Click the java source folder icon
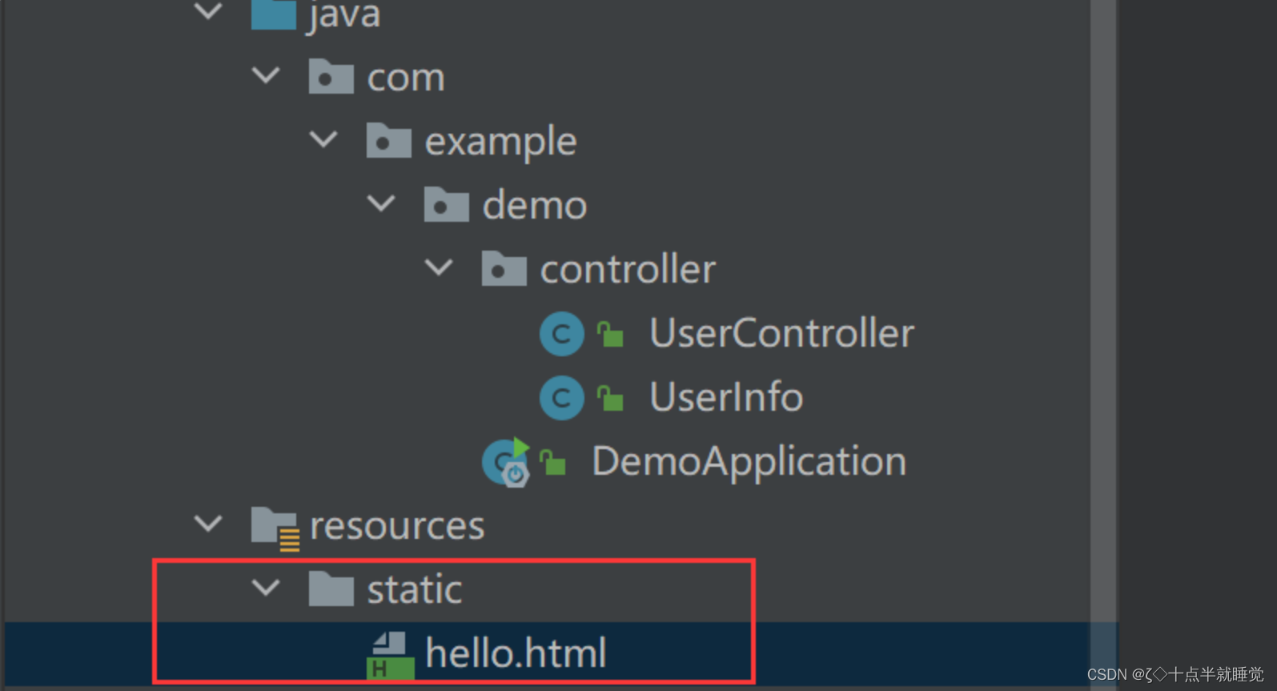This screenshot has height=691, width=1277. click(274, 14)
